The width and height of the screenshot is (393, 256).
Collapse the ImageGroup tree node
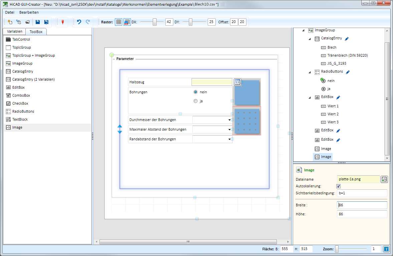[303, 30]
